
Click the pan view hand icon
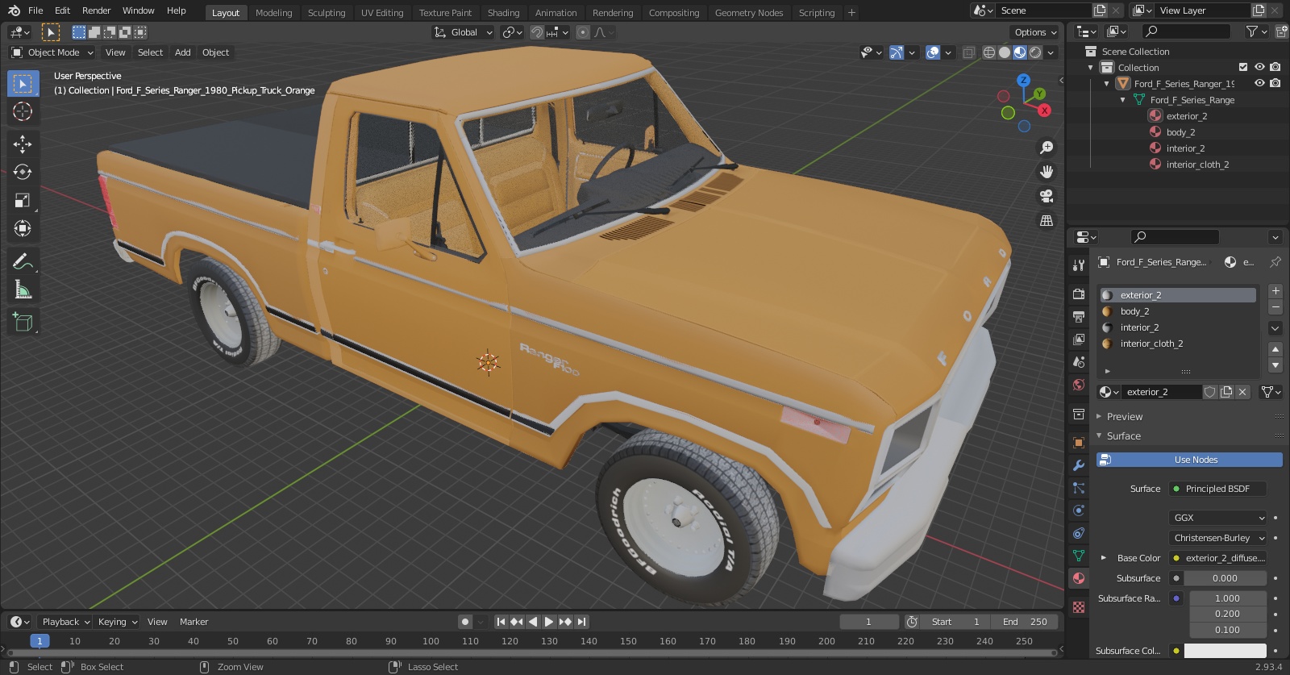pyautogui.click(x=1047, y=172)
